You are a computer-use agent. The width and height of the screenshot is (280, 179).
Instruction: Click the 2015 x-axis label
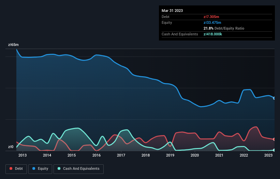72,155
